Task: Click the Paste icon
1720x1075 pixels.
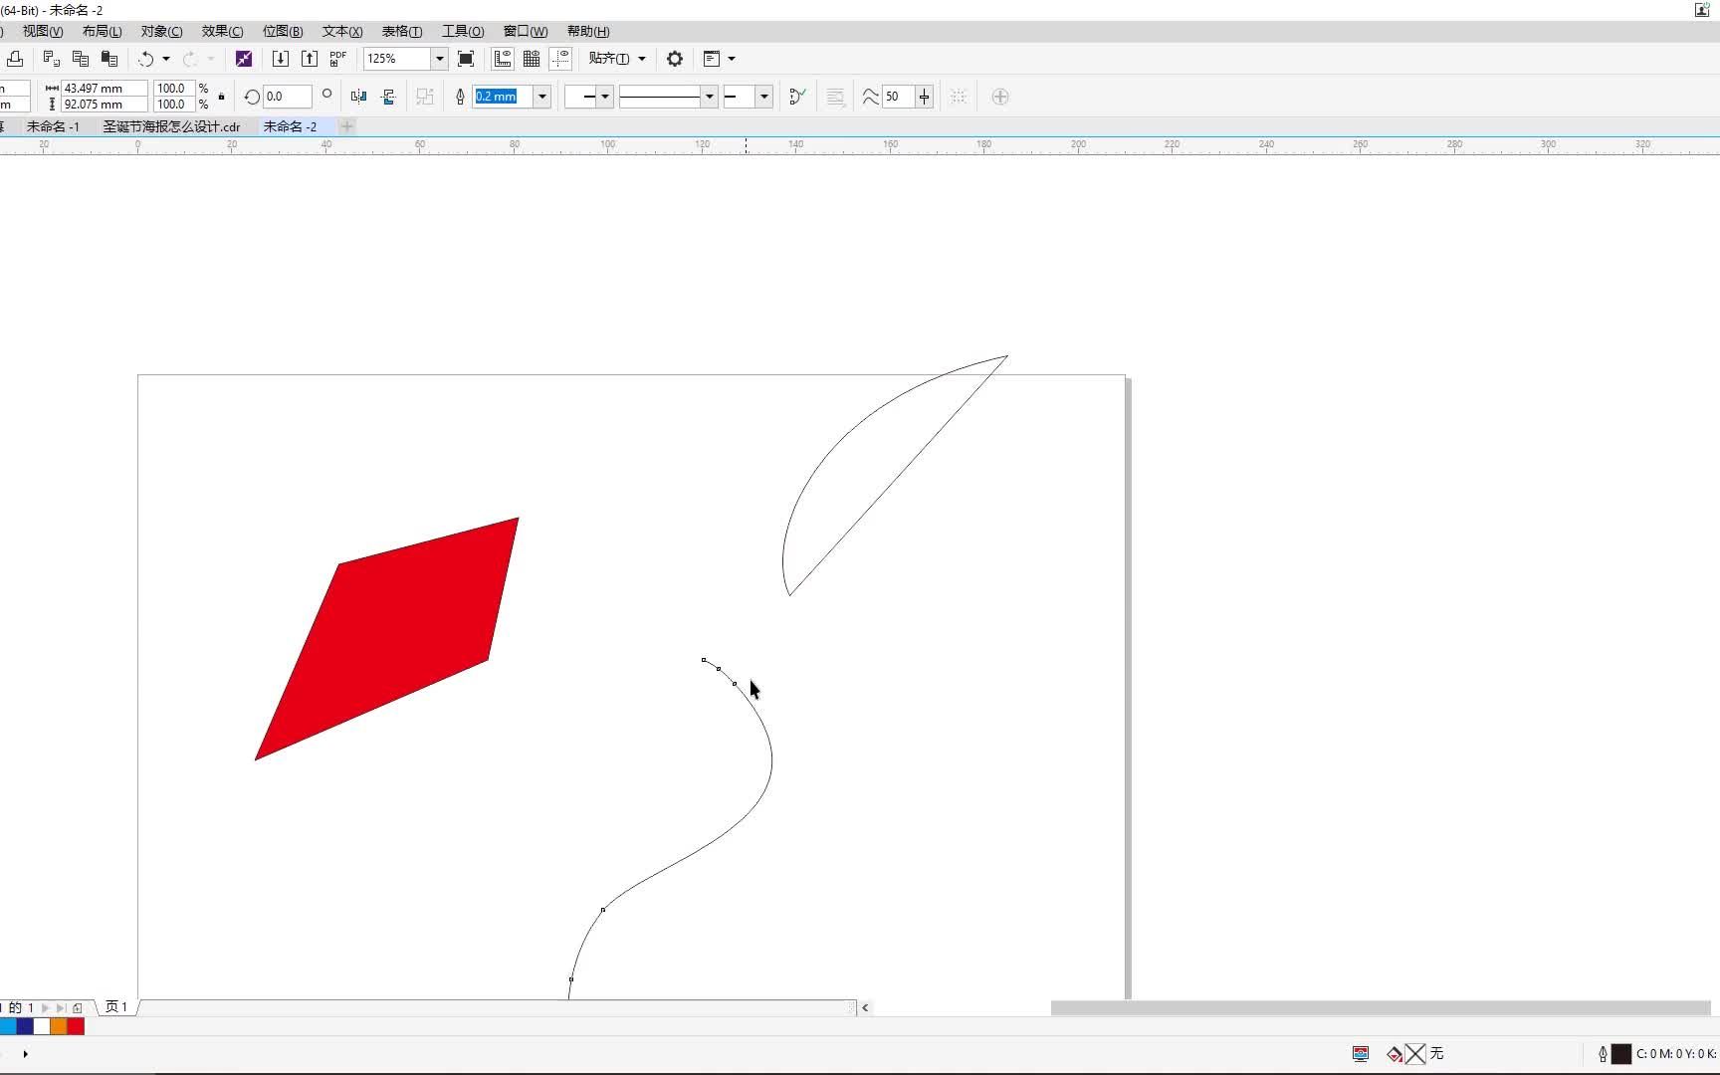Action: pos(109,59)
